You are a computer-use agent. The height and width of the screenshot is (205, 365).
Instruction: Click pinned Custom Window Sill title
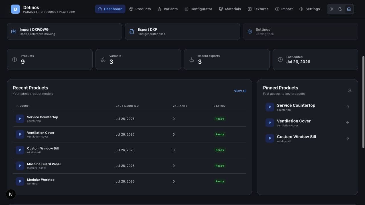(296, 137)
